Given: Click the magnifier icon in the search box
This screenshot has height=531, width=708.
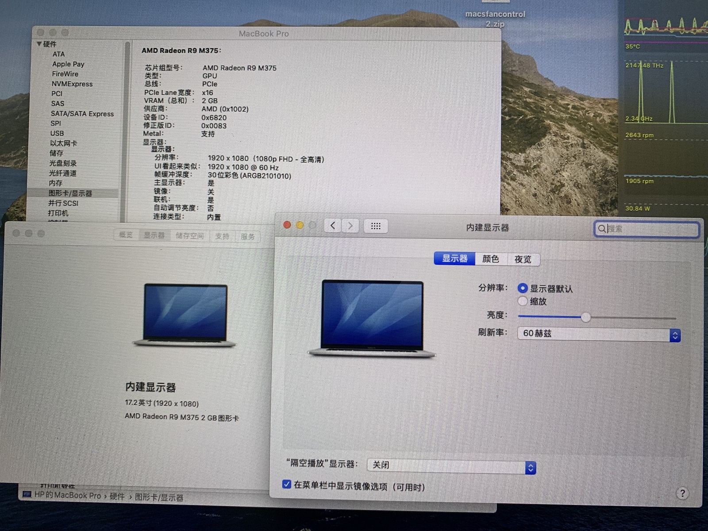Looking at the screenshot, I should [602, 229].
